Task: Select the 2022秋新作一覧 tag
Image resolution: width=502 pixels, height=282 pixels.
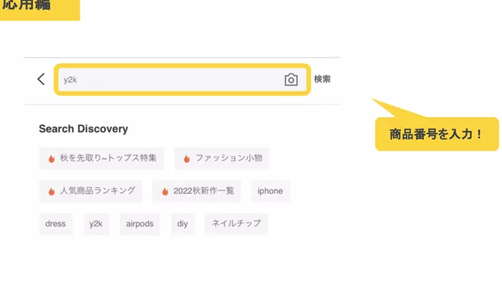Action: point(197,191)
